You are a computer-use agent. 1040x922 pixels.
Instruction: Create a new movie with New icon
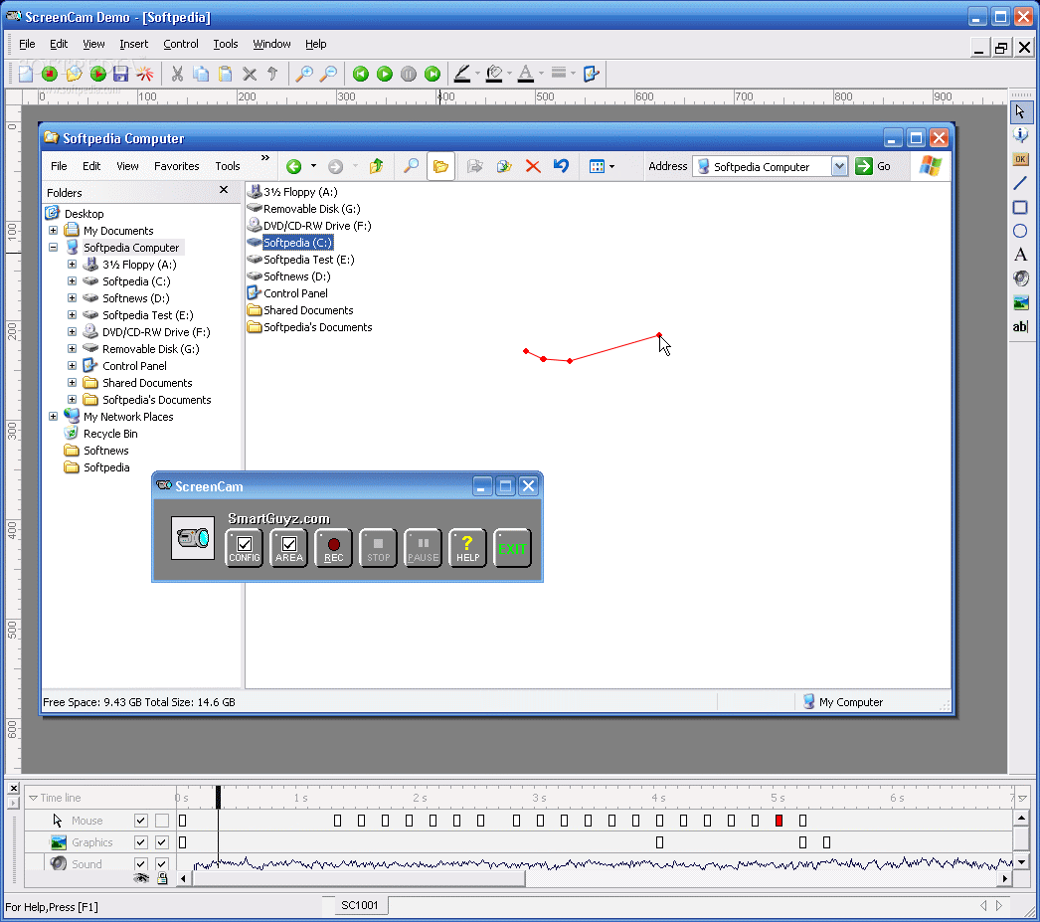(25, 74)
